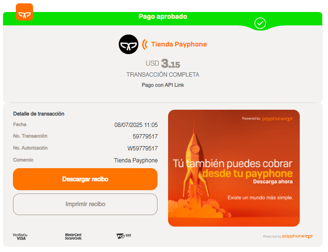The width and height of the screenshot is (328, 252).
Task: Open the rocket promotional banner
Action: pos(234,168)
